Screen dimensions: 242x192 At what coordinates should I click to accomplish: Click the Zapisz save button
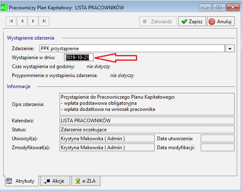[192, 22]
